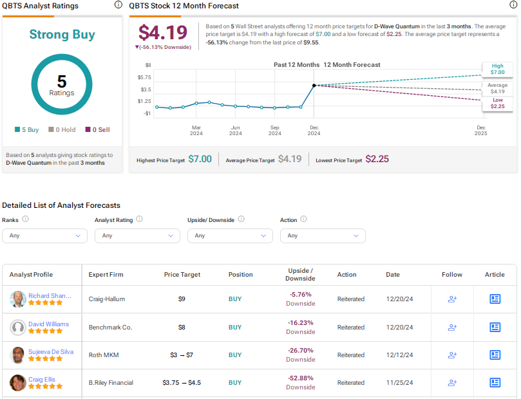Click the Highest Price Target $7.00 value
521x399 pixels.
coord(200,160)
